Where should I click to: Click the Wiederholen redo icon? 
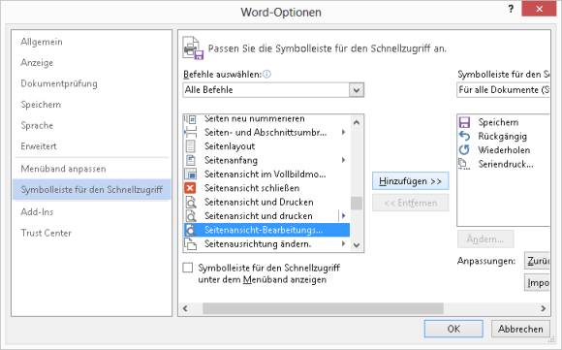tap(464, 150)
